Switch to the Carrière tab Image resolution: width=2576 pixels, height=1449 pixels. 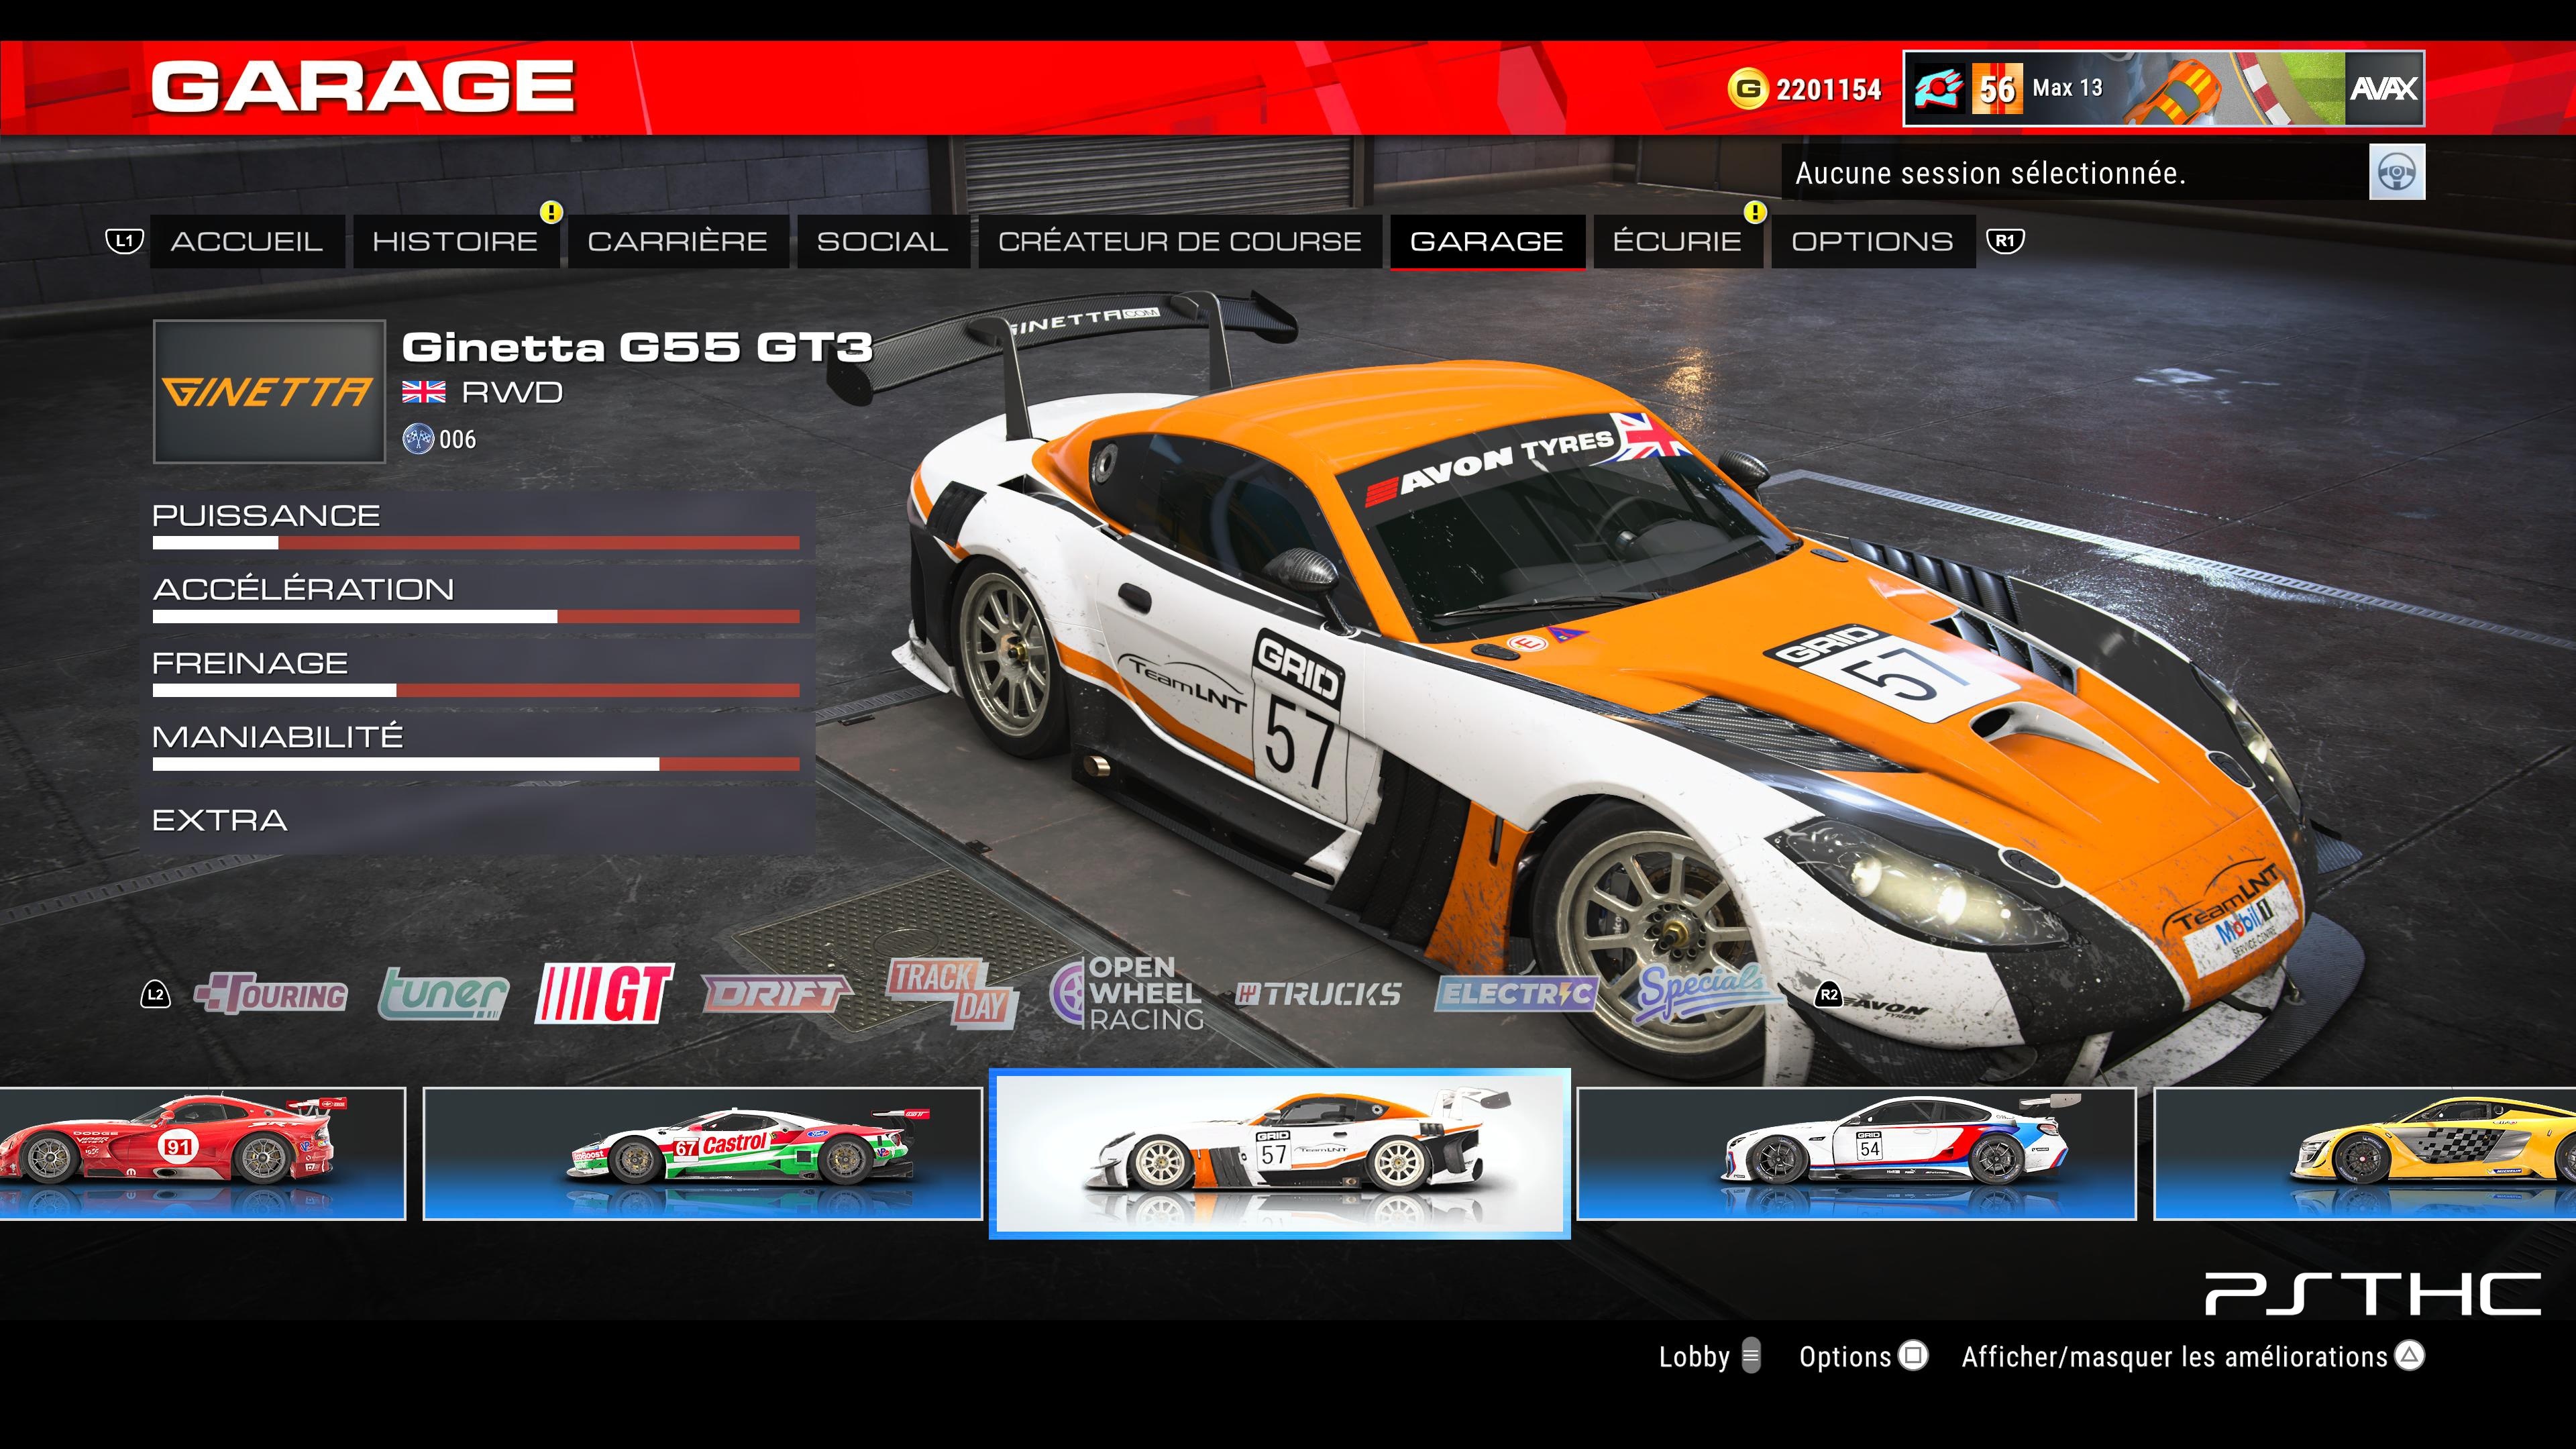click(x=678, y=241)
